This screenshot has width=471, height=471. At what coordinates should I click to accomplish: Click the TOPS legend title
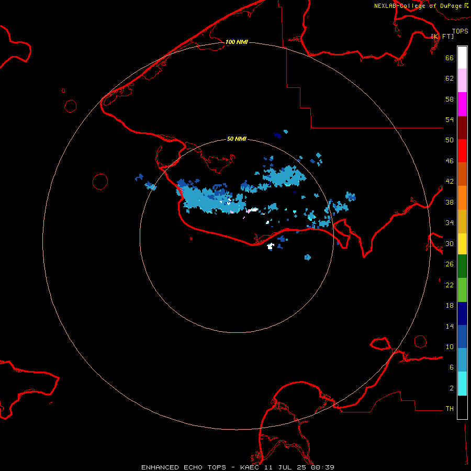[x=460, y=31]
